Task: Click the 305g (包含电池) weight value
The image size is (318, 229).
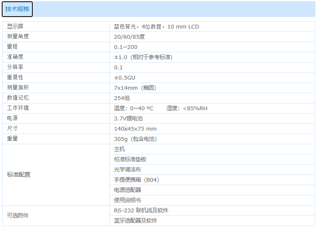Action: [x=135, y=139]
